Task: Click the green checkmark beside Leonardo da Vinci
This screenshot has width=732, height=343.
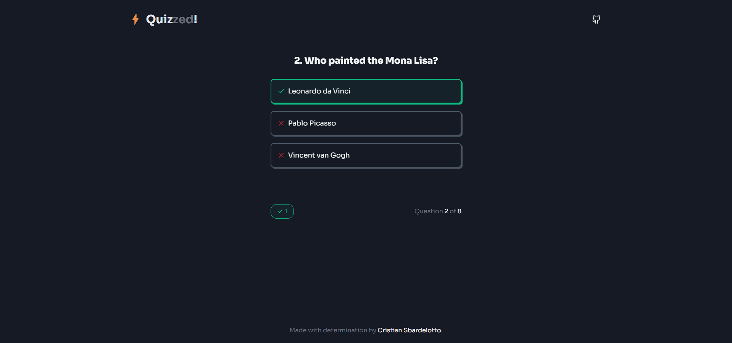Action: (x=281, y=91)
